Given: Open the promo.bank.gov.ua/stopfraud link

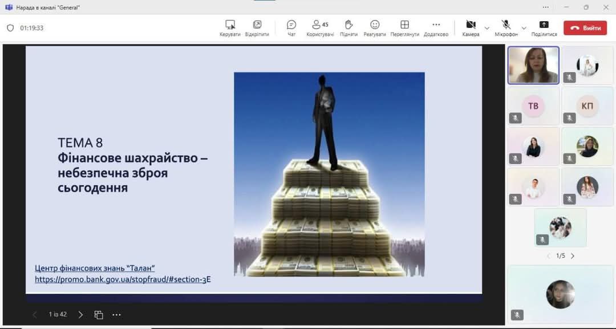Looking at the screenshot, I should [123, 279].
